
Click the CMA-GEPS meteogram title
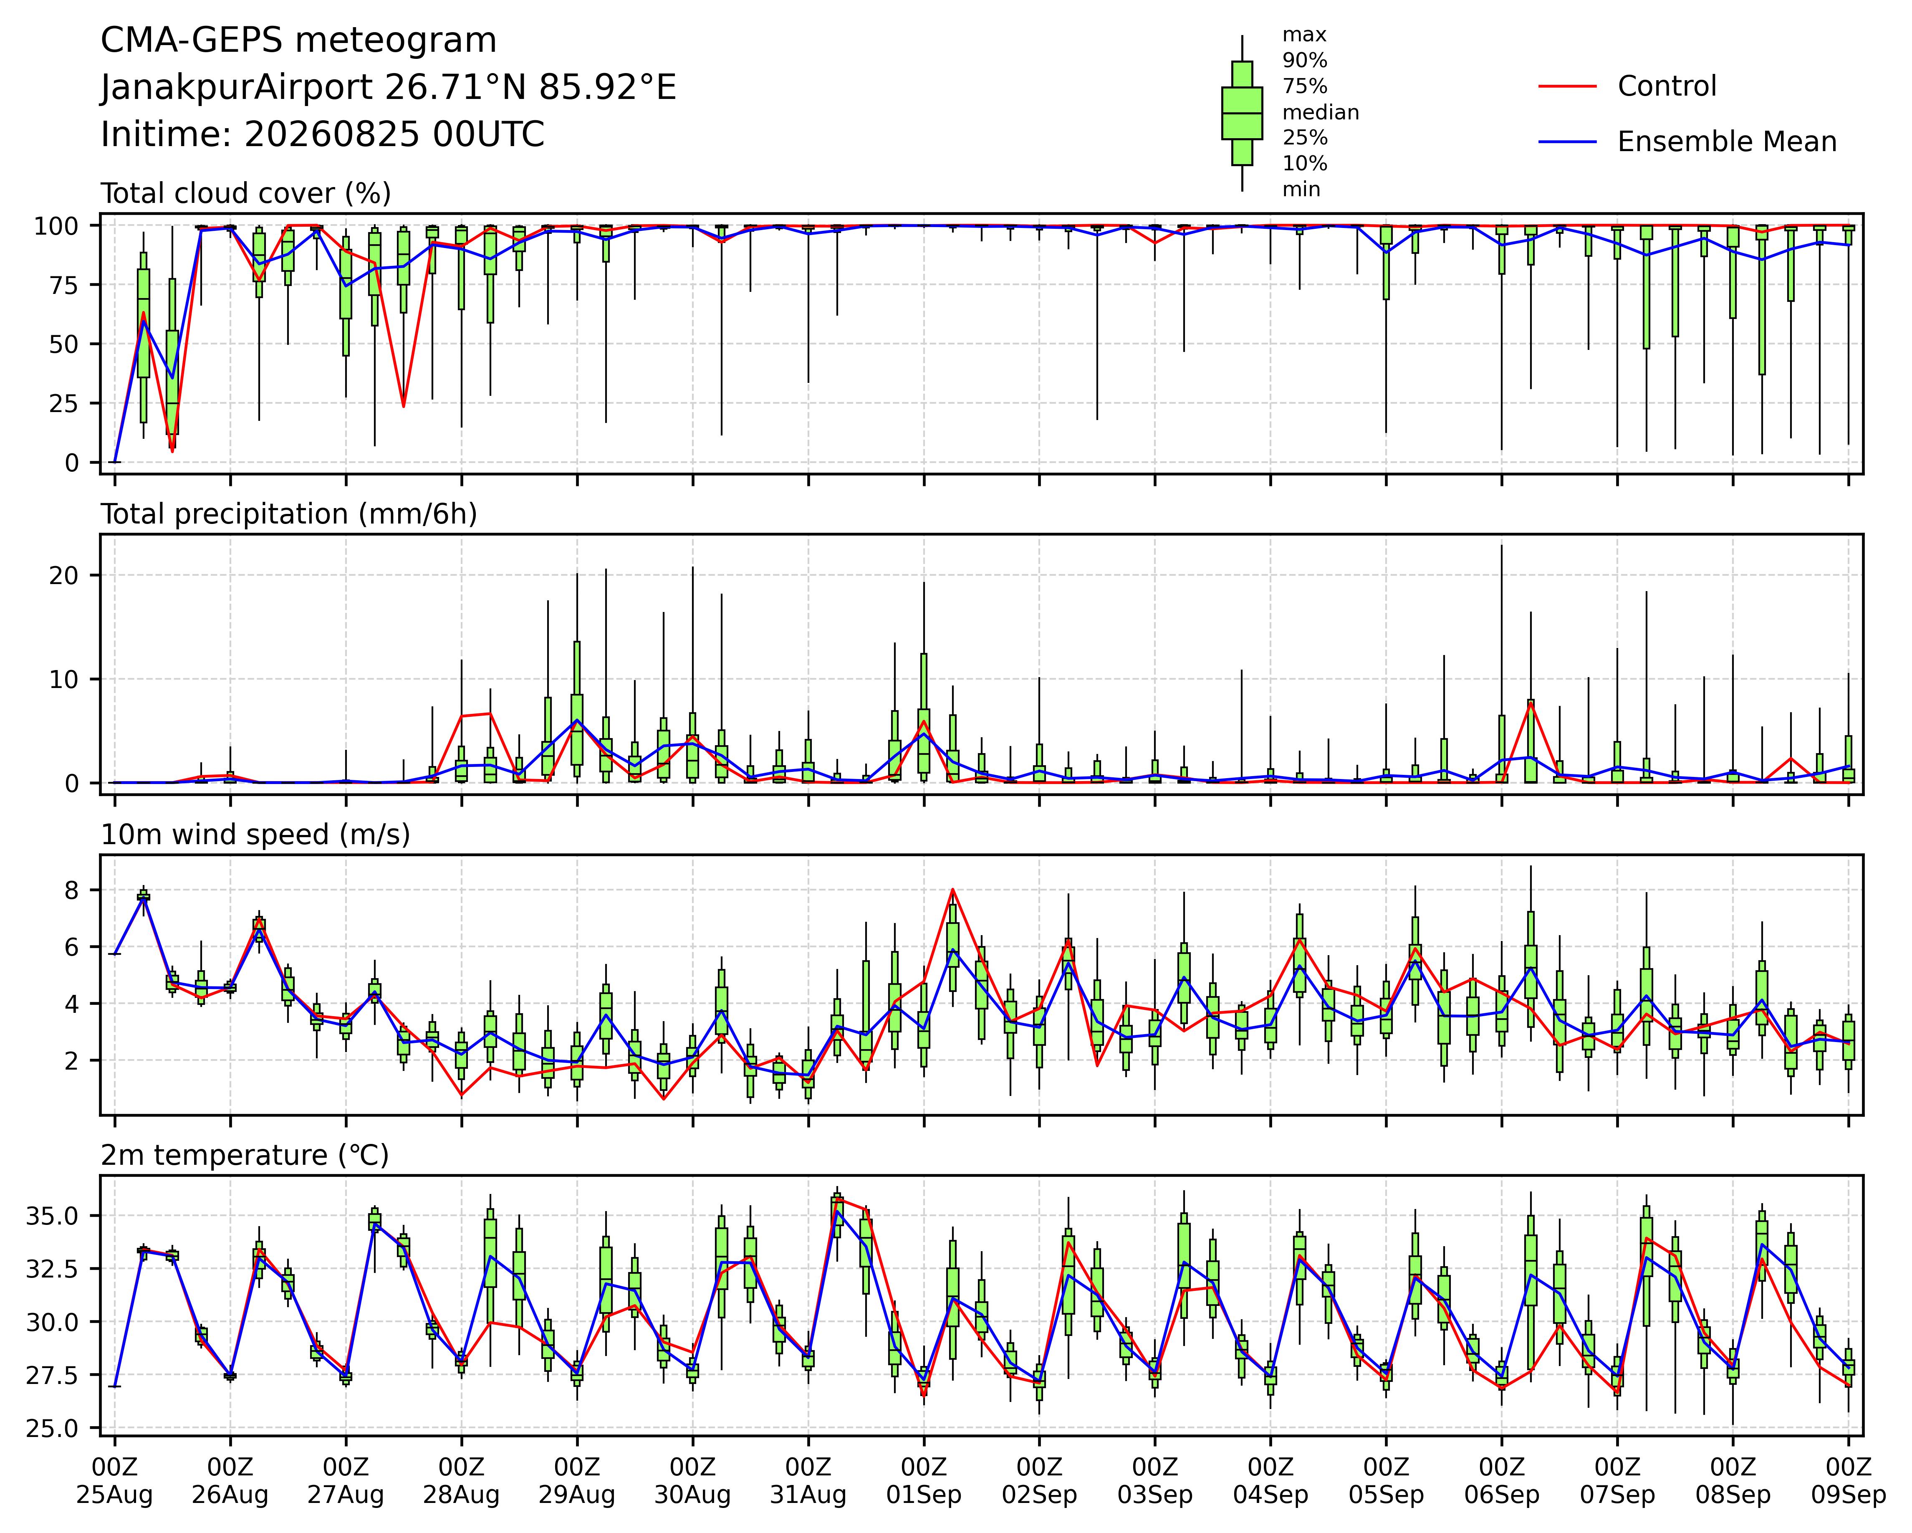pyautogui.click(x=299, y=41)
